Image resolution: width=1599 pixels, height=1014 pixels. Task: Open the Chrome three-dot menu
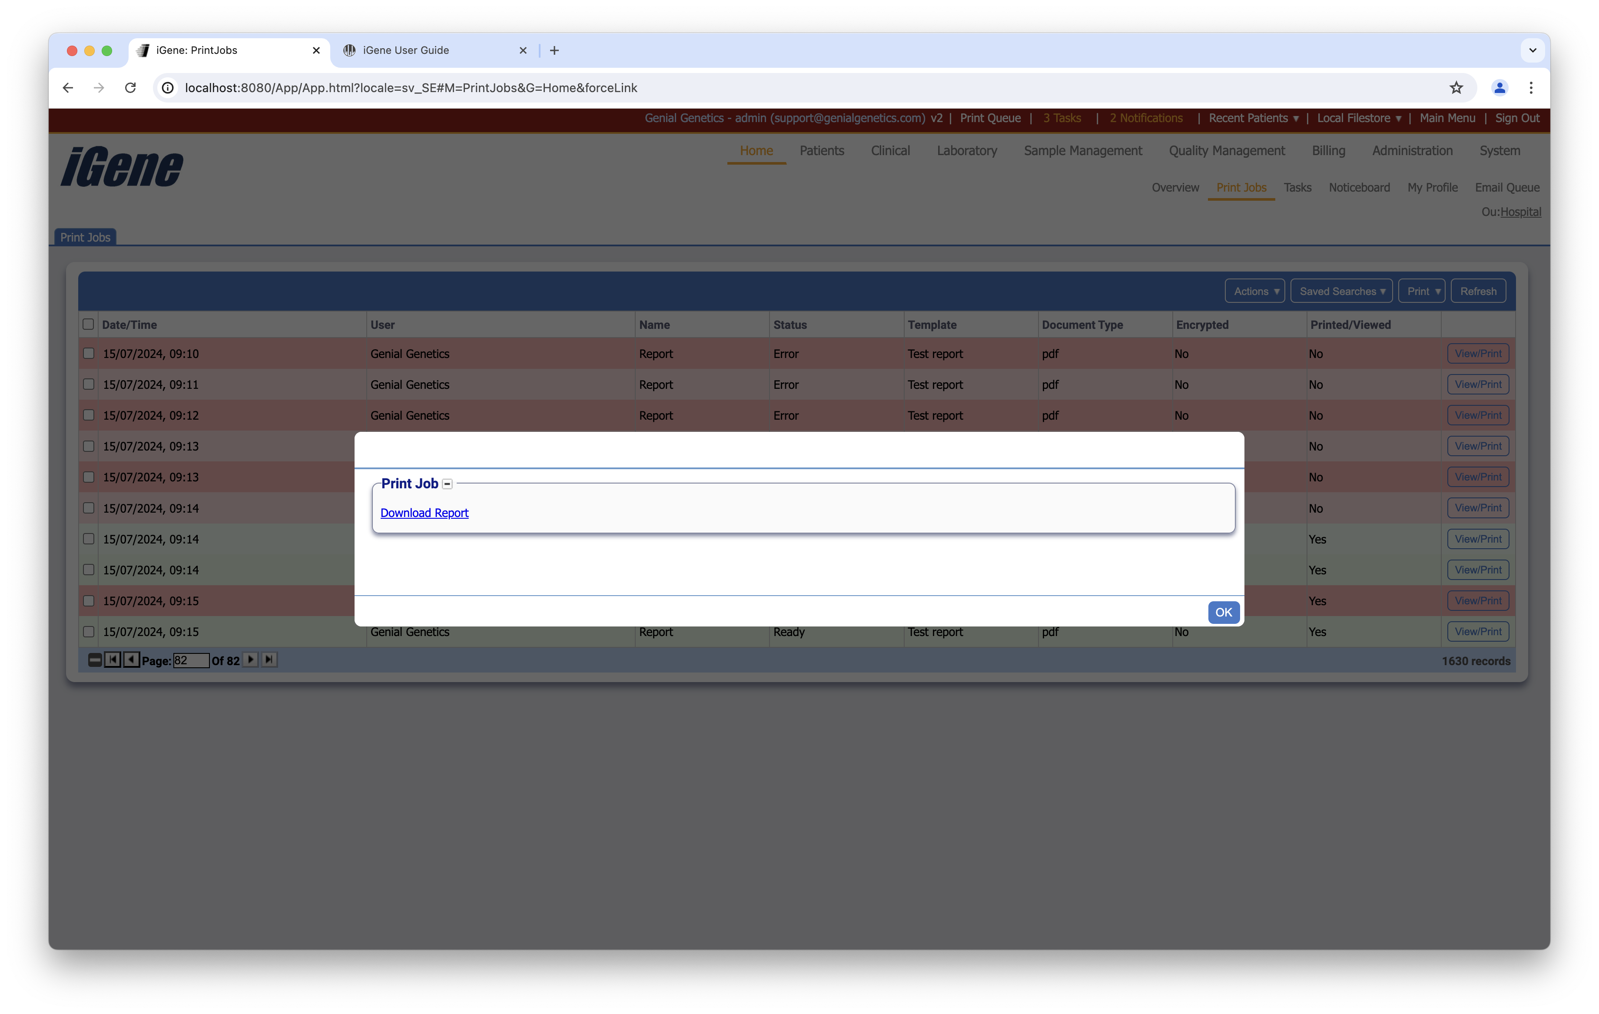coord(1531,88)
